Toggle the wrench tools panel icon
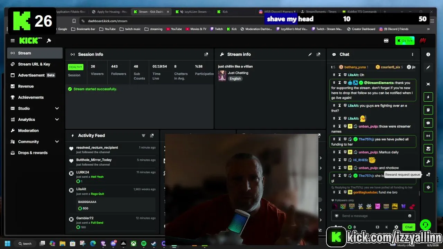Viewport: 443px width, 249px height. [x=428, y=162]
